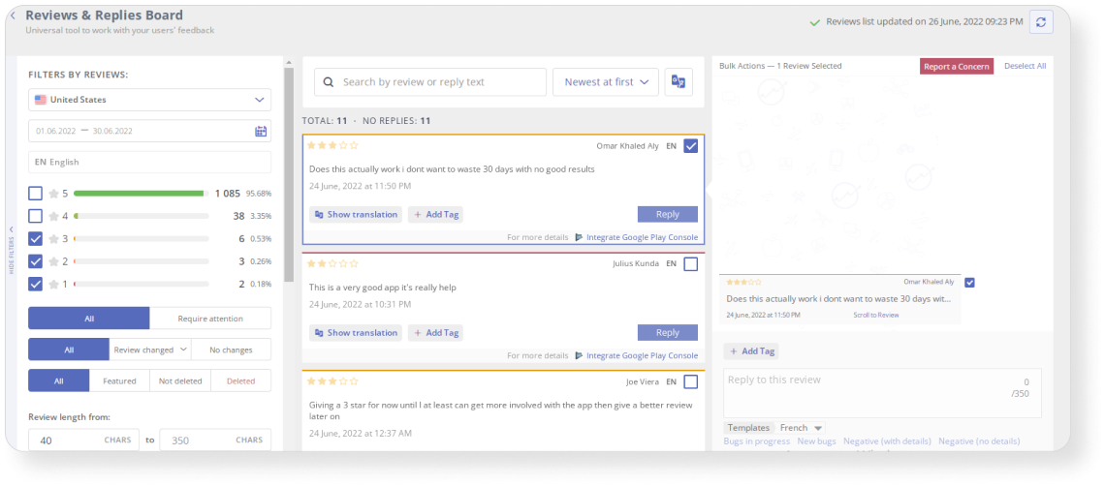The image size is (1105, 486).
Task: Open the French templates language dropdown
Action: 802,428
